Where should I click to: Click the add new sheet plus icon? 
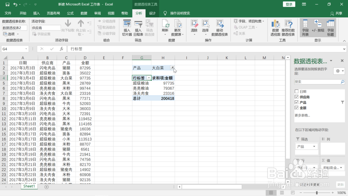46,187
